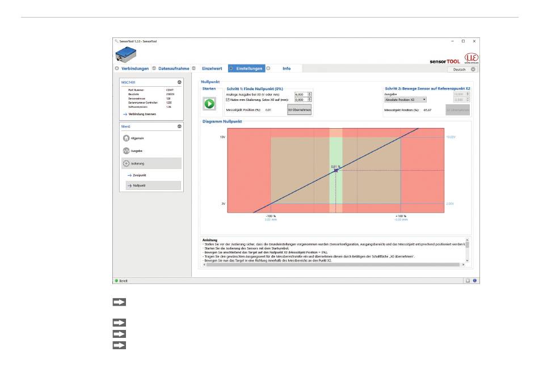Click the arrow icon beside Verbindung trennen
Viewport: 539px width, 377px height.
(125, 114)
